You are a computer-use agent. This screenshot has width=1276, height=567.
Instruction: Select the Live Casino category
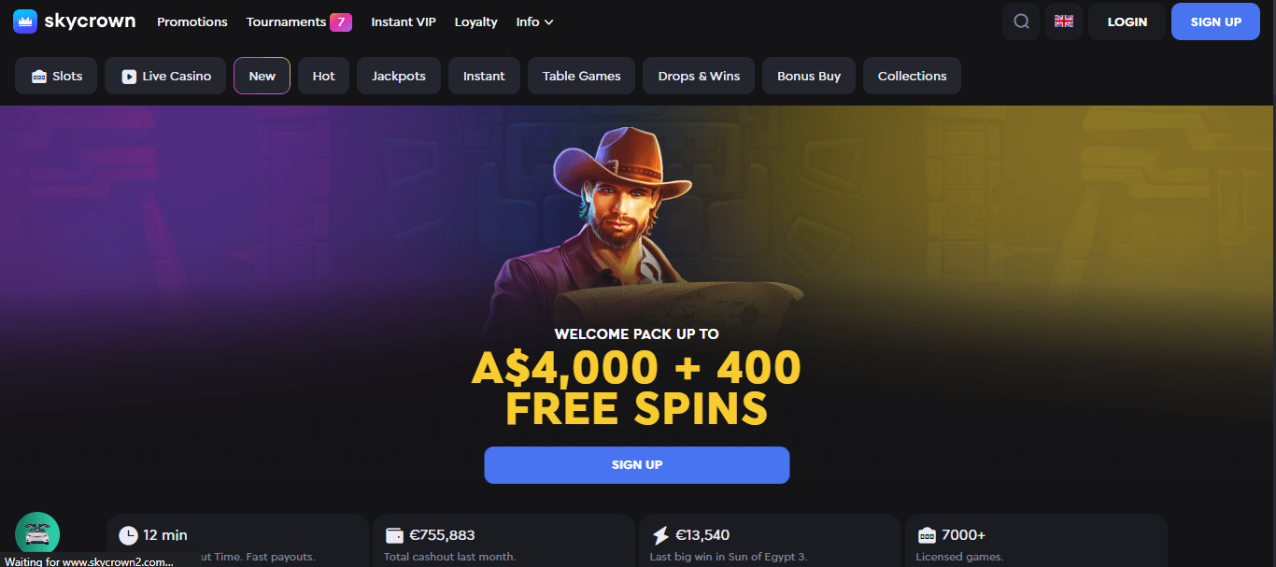tap(165, 76)
